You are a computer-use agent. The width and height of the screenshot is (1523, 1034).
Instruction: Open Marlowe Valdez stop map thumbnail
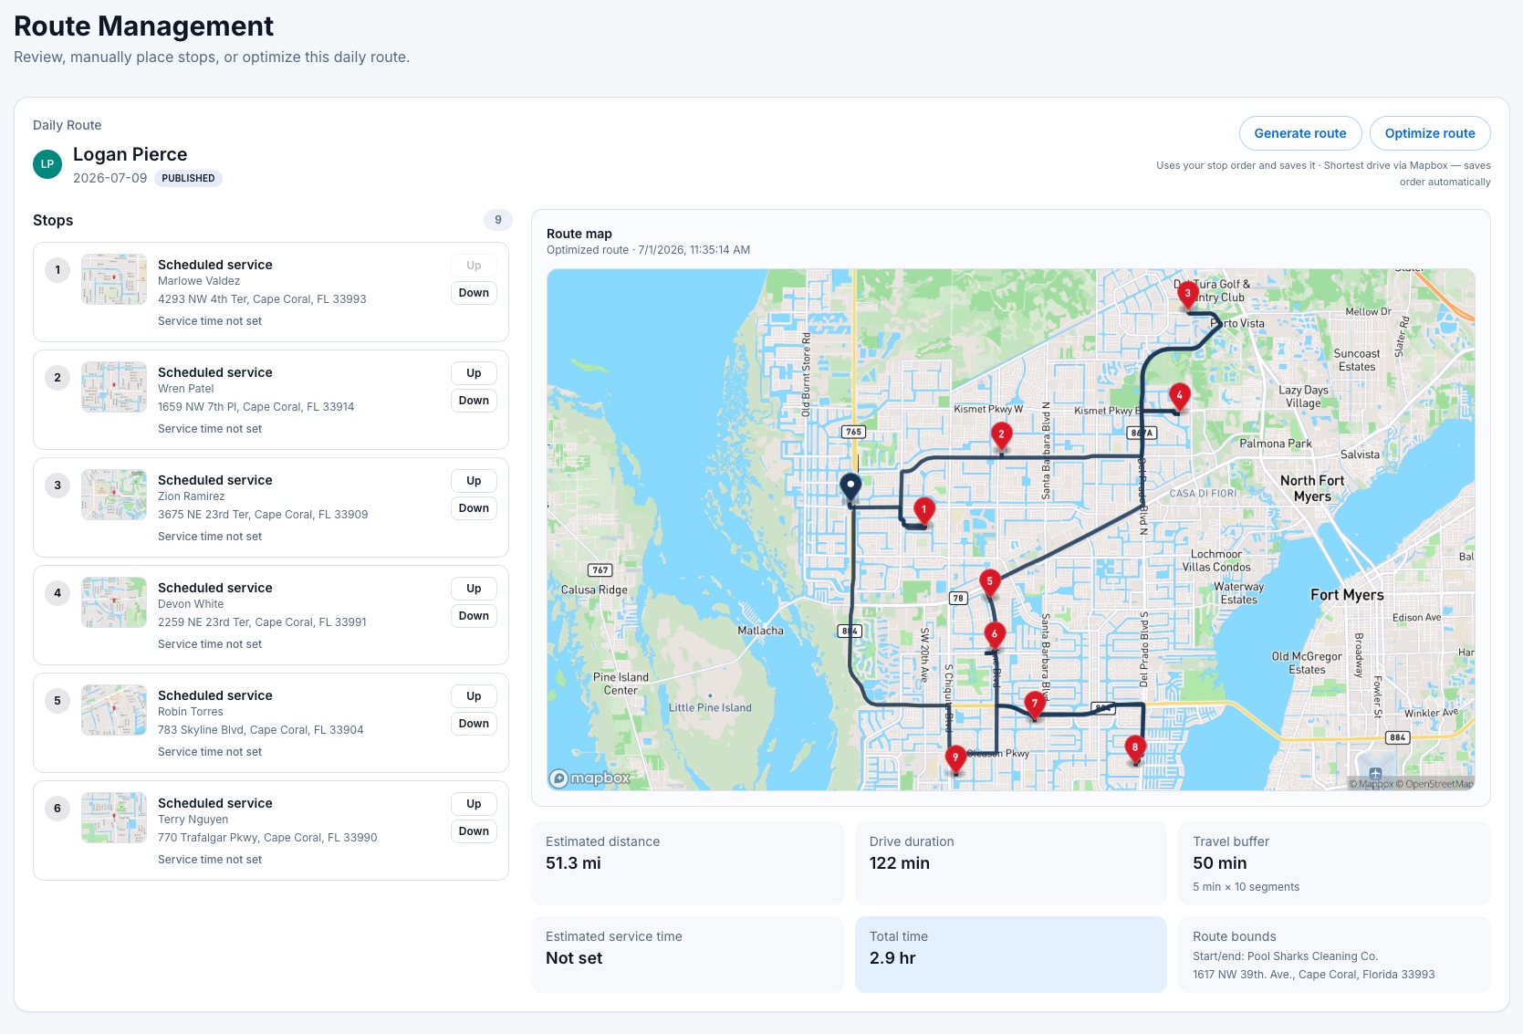[x=114, y=279]
